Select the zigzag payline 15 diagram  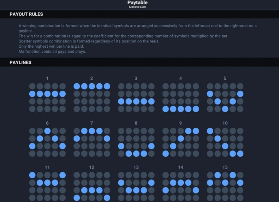[x=225, y=186]
